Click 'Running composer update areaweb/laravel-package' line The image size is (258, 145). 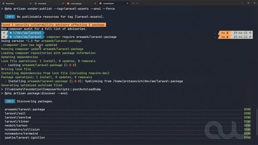coord(42,49)
